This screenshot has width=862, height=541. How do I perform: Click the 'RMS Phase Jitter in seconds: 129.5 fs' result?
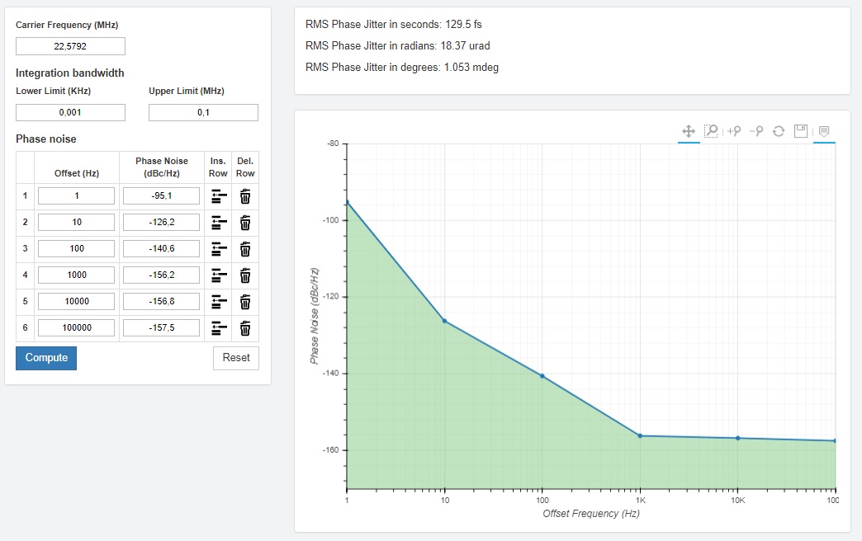click(394, 24)
